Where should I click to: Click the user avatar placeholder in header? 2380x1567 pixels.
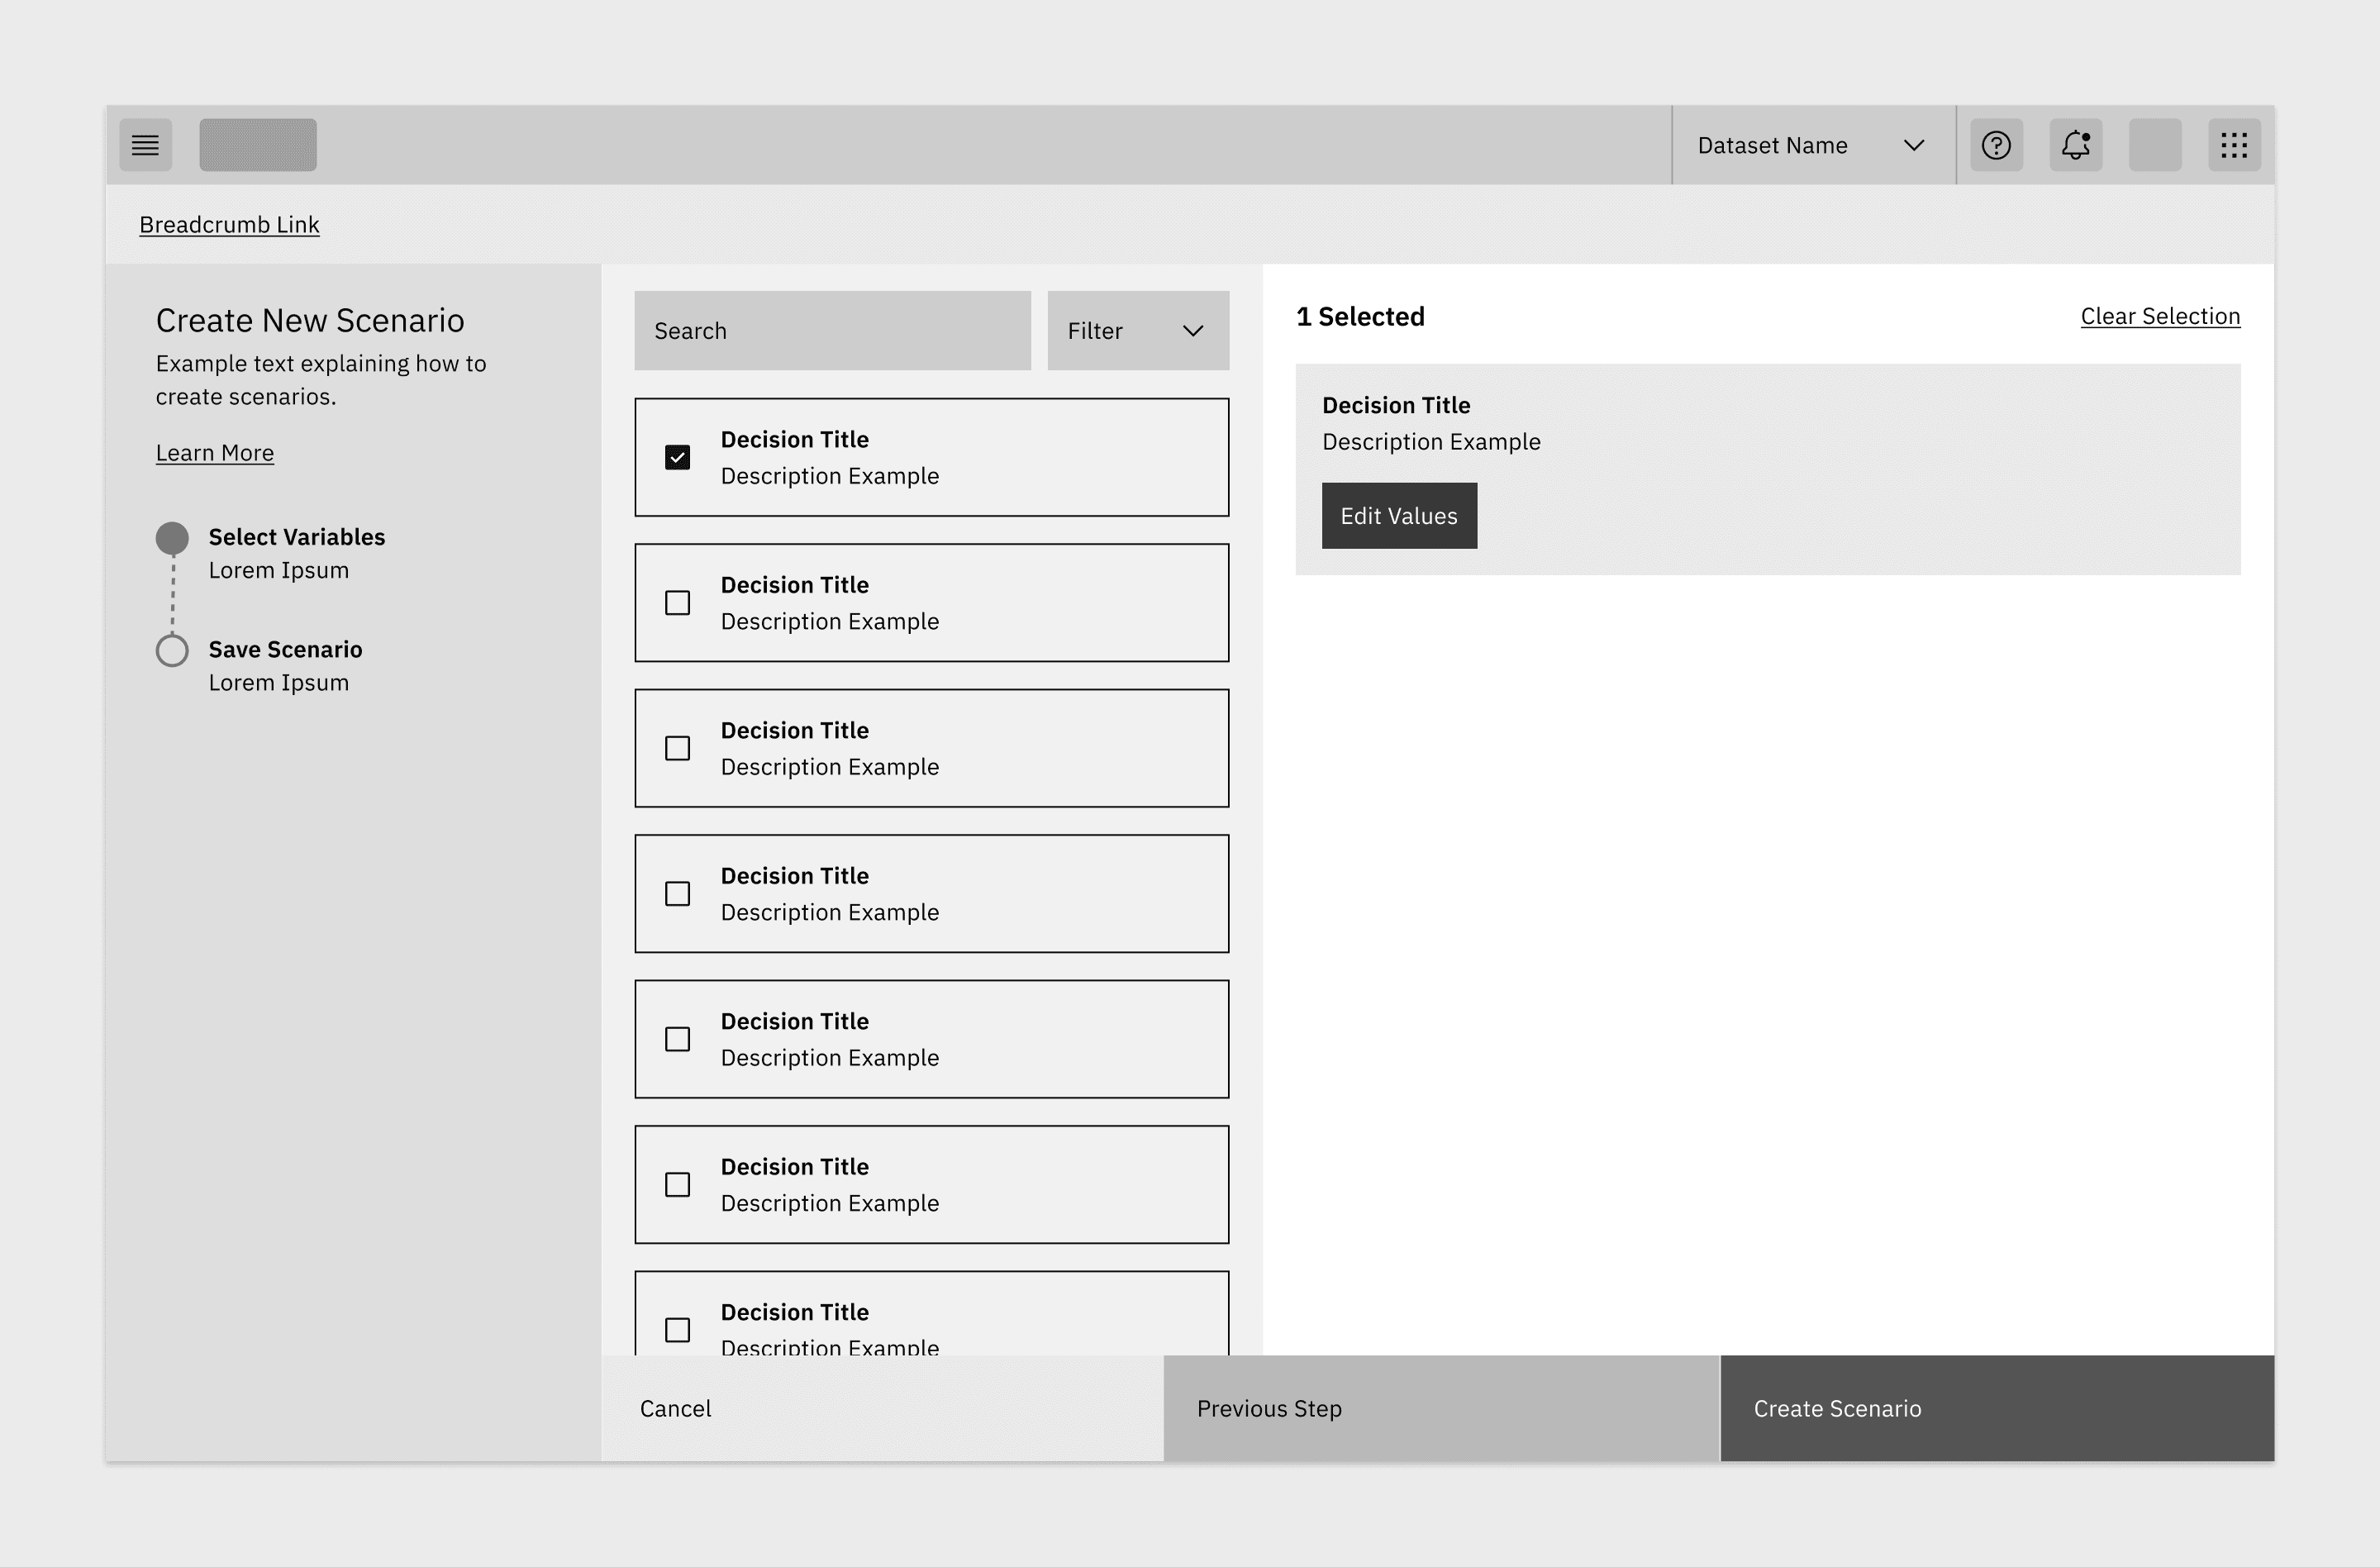(2154, 145)
